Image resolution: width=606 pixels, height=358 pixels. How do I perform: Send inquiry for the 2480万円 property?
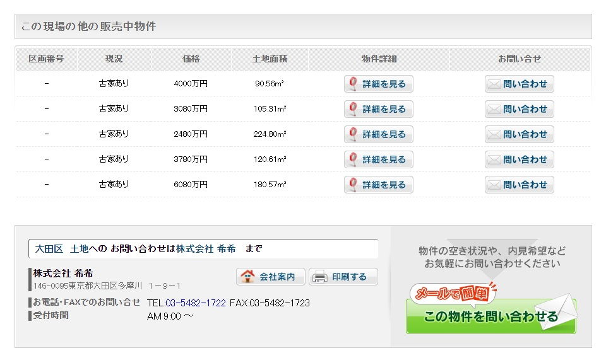point(519,134)
